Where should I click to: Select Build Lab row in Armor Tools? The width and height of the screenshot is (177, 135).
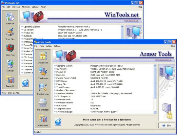point(104,75)
